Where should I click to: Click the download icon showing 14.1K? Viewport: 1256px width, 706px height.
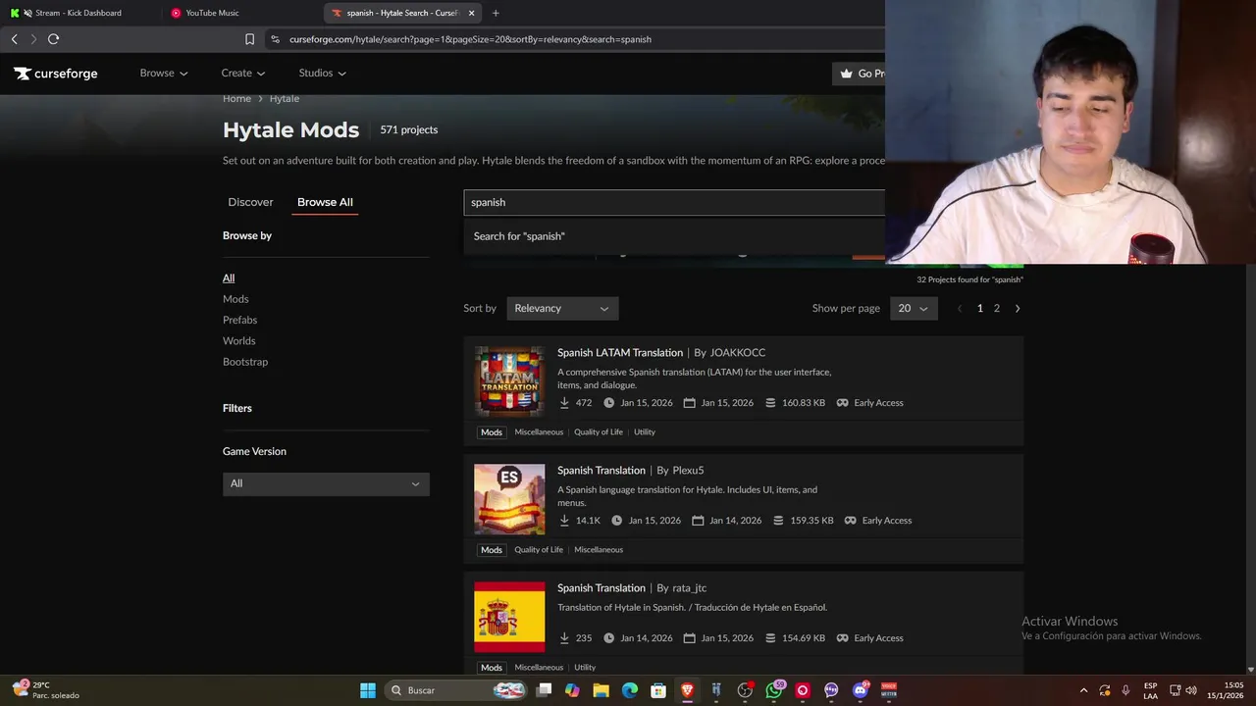tap(564, 521)
